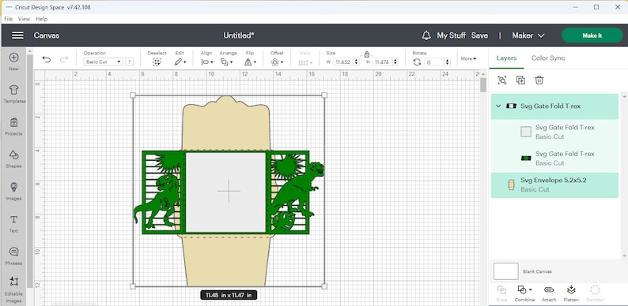This screenshot has height=306, width=628.
Task: Click the canvas vertical scrollbar
Action: (x=483, y=84)
